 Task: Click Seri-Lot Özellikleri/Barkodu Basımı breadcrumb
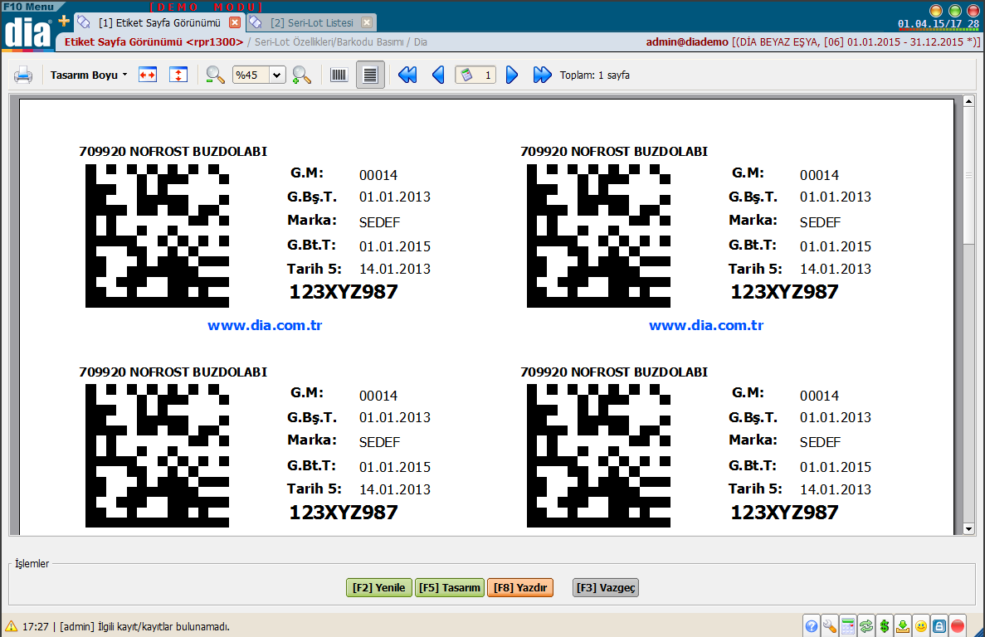pyautogui.click(x=329, y=42)
